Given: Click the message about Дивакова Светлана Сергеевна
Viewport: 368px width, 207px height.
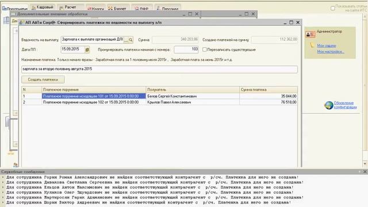Looking at the screenshot, I should pyautogui.click(x=155, y=182).
